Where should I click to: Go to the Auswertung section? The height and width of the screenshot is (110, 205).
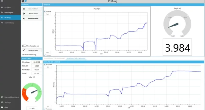pos(9,23)
